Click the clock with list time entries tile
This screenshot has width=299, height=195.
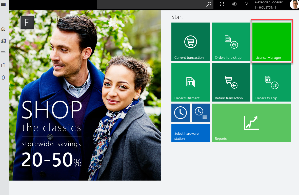(201, 113)
